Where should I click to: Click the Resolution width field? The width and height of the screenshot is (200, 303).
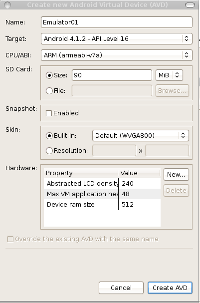114,151
